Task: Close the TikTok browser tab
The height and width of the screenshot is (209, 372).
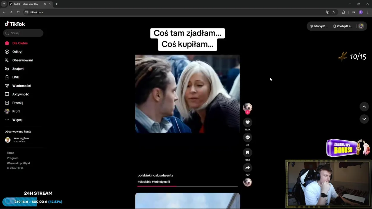Action: (50, 4)
